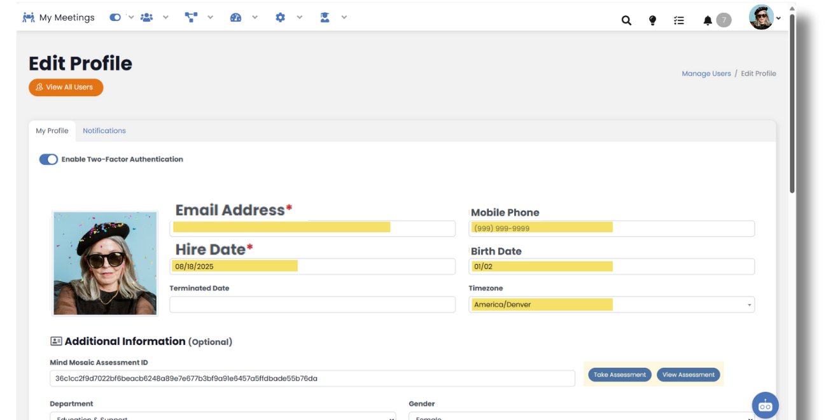Click the org chart hierarchy icon

[191, 18]
